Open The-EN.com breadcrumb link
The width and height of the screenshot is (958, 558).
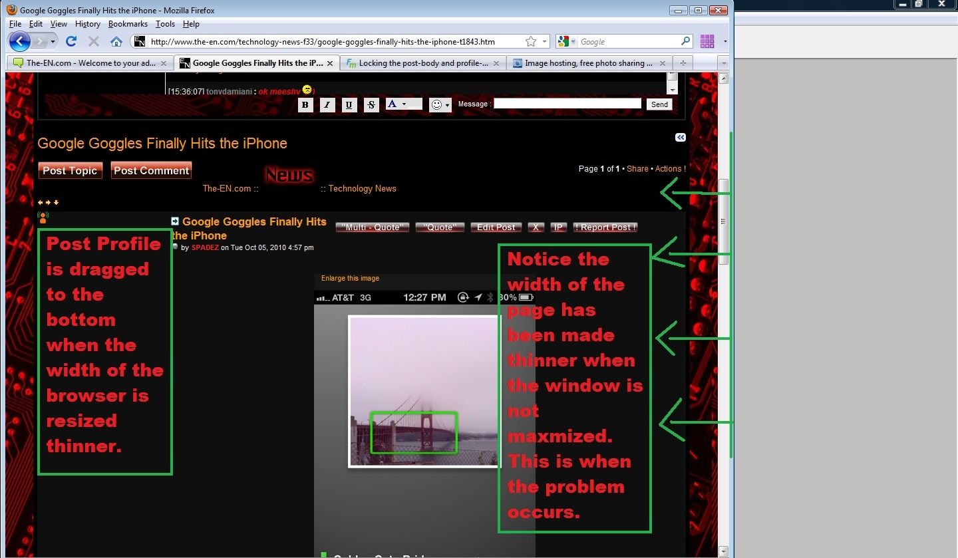click(227, 188)
